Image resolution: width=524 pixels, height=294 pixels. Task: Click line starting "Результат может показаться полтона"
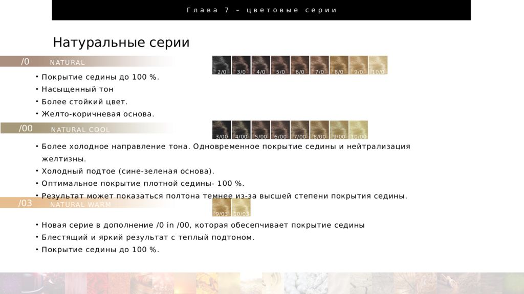tap(225, 196)
